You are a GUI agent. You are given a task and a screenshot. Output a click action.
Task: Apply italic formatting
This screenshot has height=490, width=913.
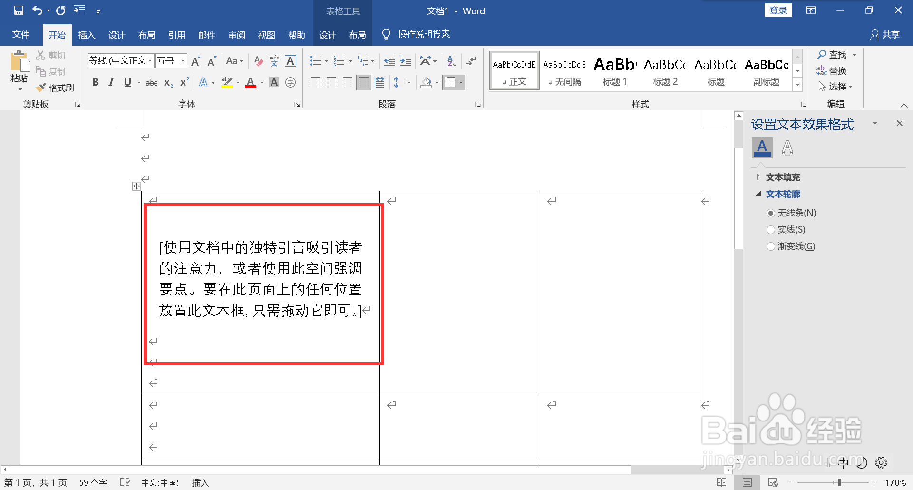tap(111, 82)
